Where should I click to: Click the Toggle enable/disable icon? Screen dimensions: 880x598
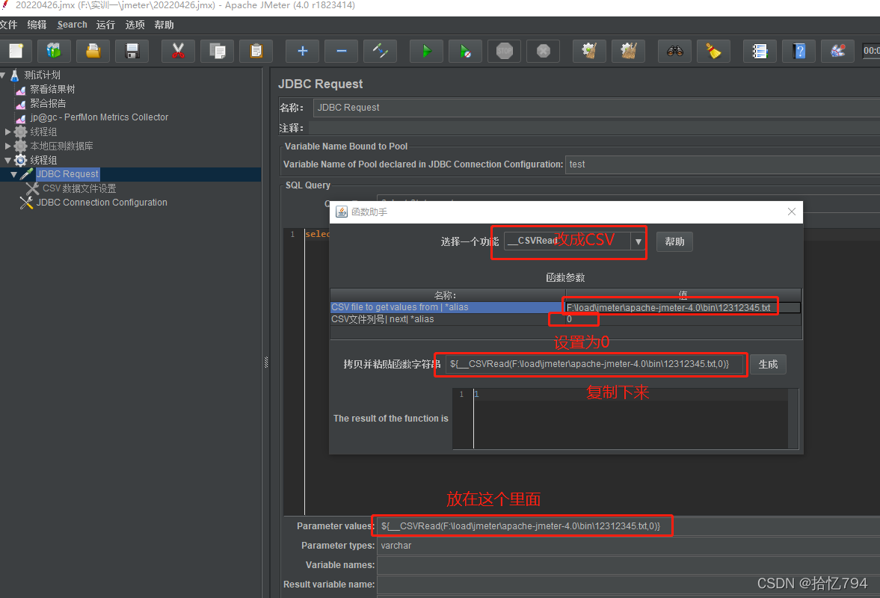(x=381, y=51)
